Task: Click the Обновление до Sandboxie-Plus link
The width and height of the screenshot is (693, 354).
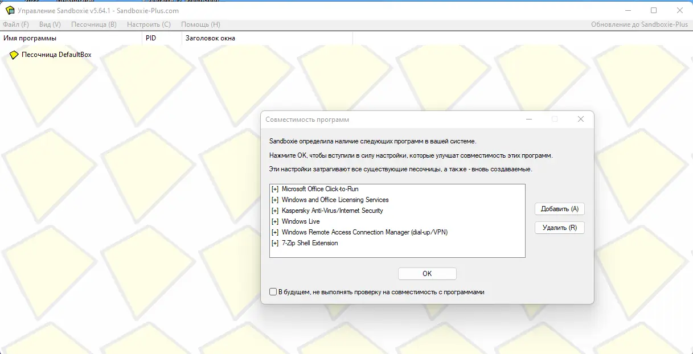Action: [639, 24]
